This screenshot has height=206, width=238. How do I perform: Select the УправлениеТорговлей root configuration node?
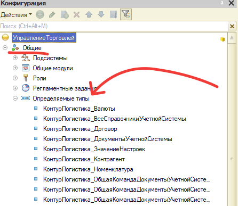[x=44, y=38]
